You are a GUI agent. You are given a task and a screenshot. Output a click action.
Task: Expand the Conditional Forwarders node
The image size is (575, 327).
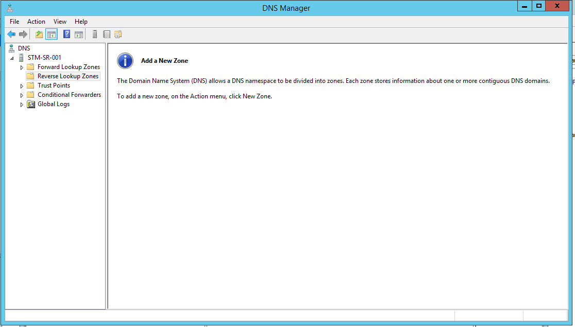22,94
